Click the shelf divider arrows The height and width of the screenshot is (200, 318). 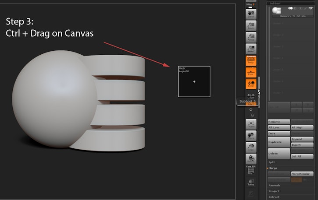click(259, 92)
